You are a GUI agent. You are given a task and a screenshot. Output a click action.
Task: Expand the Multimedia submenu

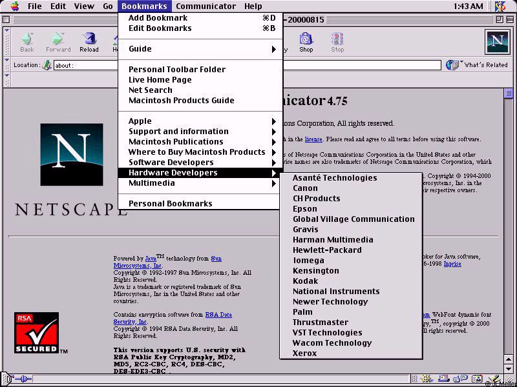[200, 183]
